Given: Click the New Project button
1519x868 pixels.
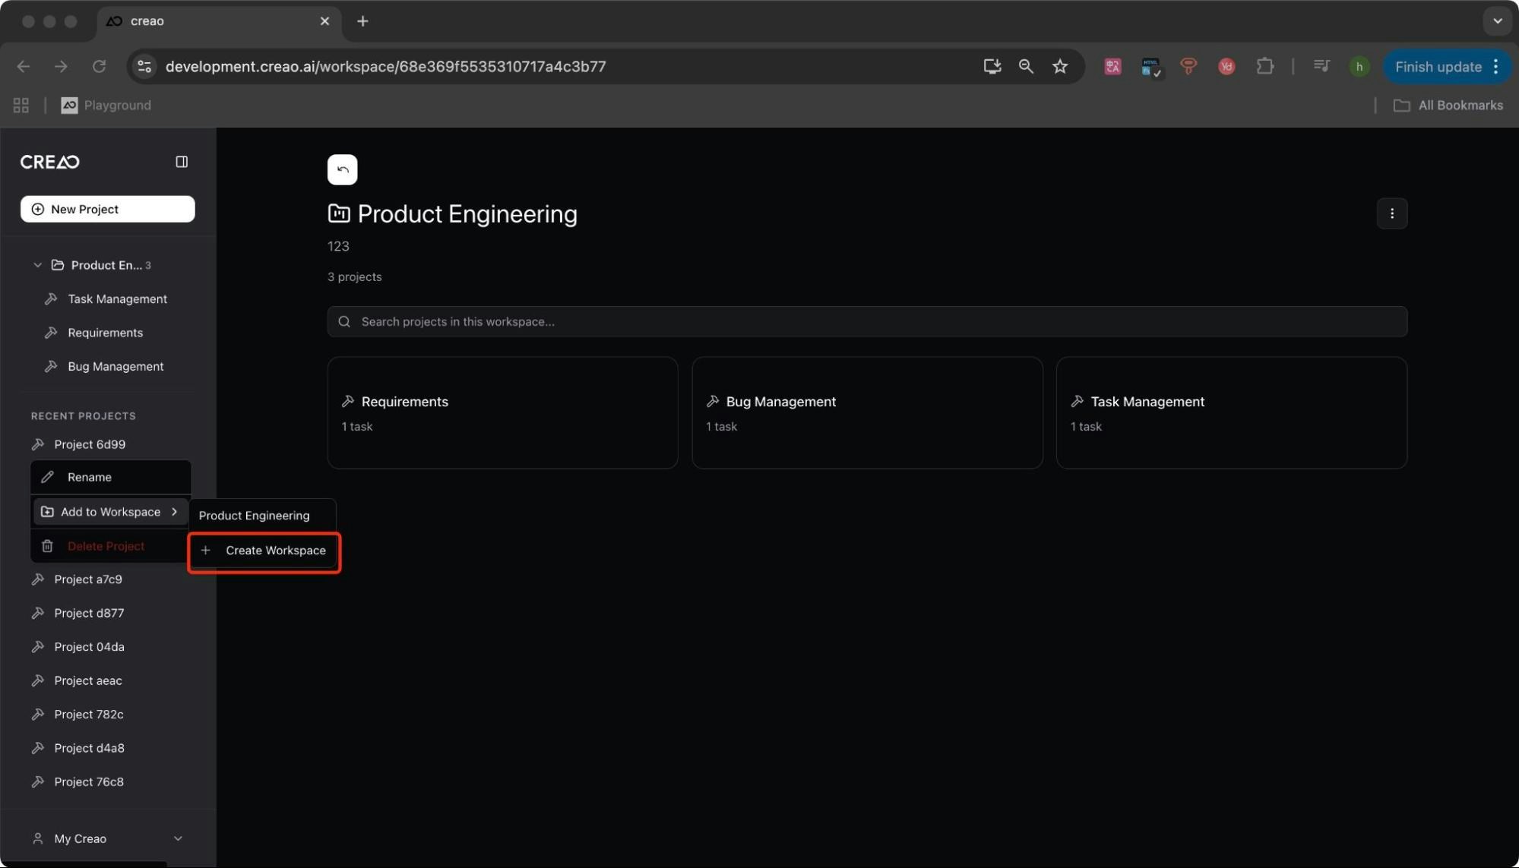Looking at the screenshot, I should [x=107, y=209].
